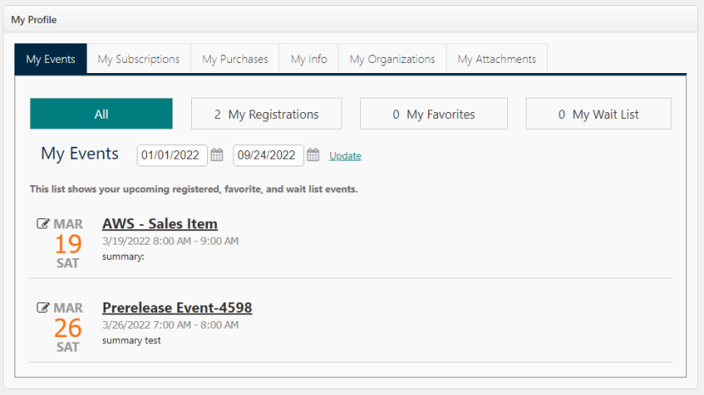Image resolution: width=704 pixels, height=395 pixels.
Task: Select the My Organizations tab
Action: pyautogui.click(x=392, y=59)
